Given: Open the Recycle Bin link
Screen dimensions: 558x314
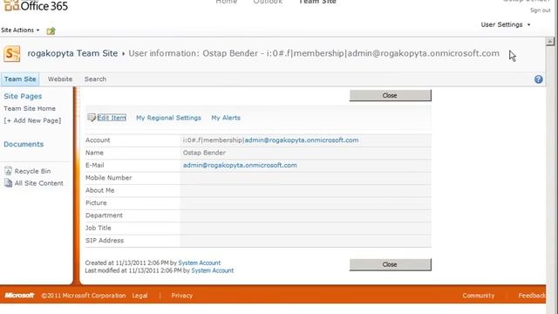Looking at the screenshot, I should 32,171.
